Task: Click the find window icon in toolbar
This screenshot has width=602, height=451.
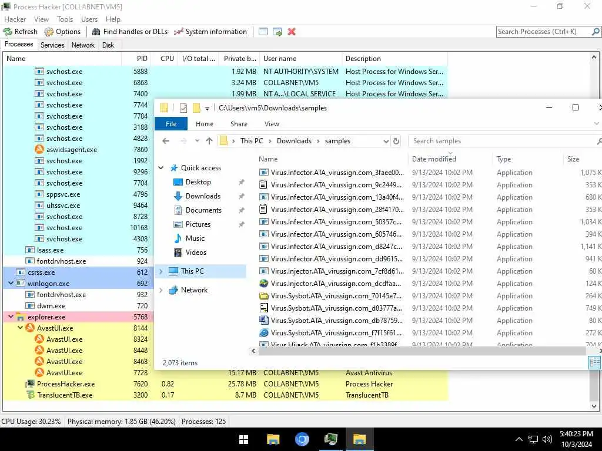Action: tap(263, 32)
